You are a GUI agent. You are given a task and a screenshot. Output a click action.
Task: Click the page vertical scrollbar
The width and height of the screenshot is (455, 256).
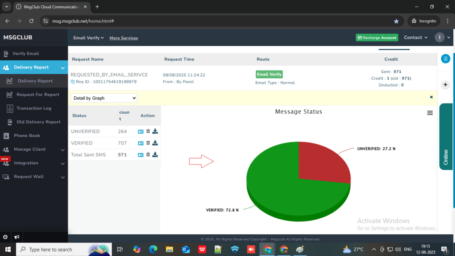[454, 131]
